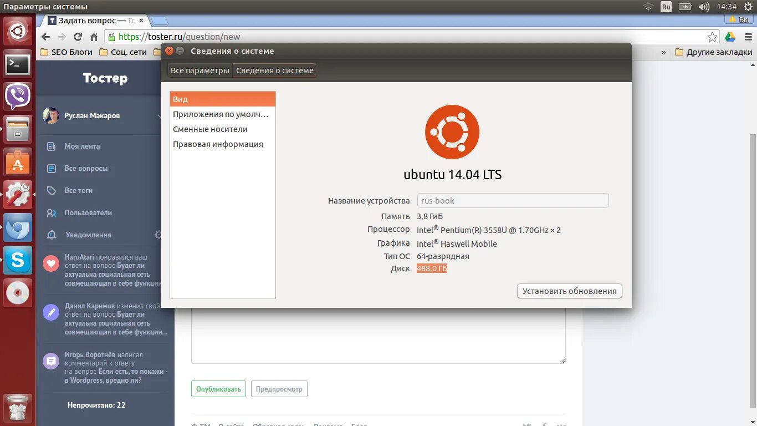
Task: Select 'Вид' in the details sidebar
Action: (223, 99)
